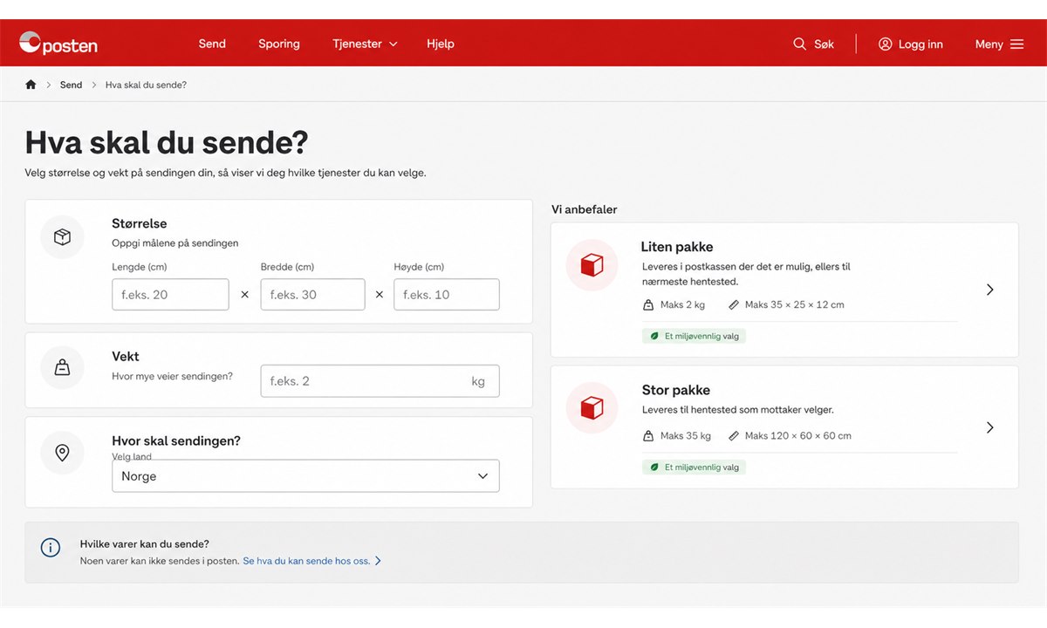
Task: Expand the Tjenester dropdown menu
Action: (x=365, y=44)
